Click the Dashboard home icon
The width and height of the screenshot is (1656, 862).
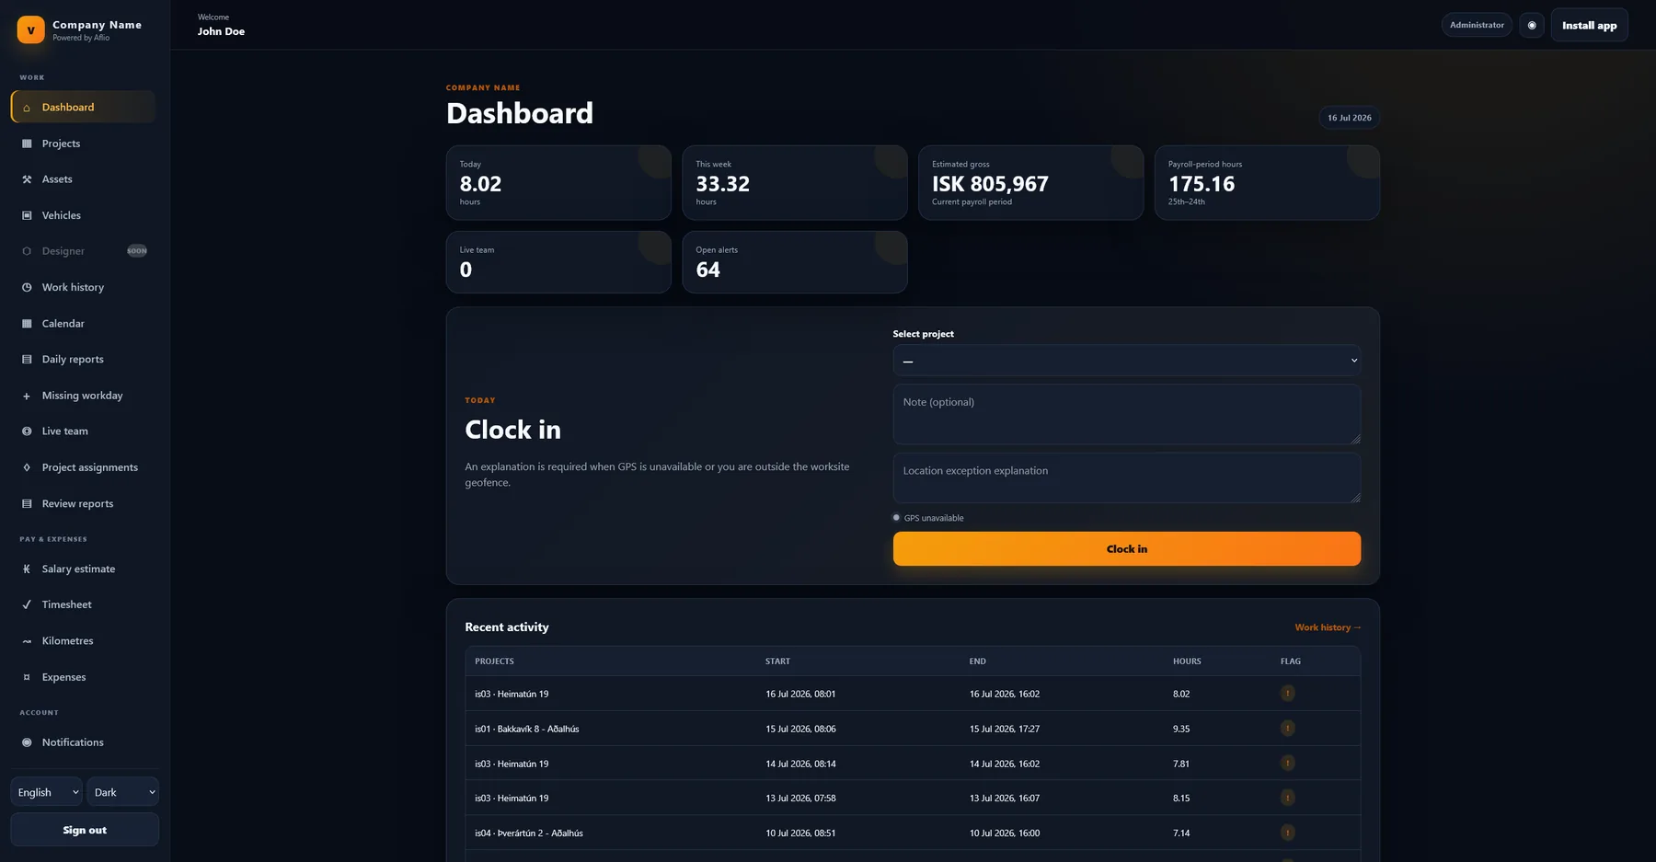pos(27,108)
